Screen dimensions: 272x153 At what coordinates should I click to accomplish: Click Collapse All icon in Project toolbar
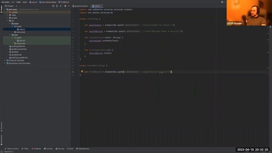pyautogui.click(x=61, y=6)
